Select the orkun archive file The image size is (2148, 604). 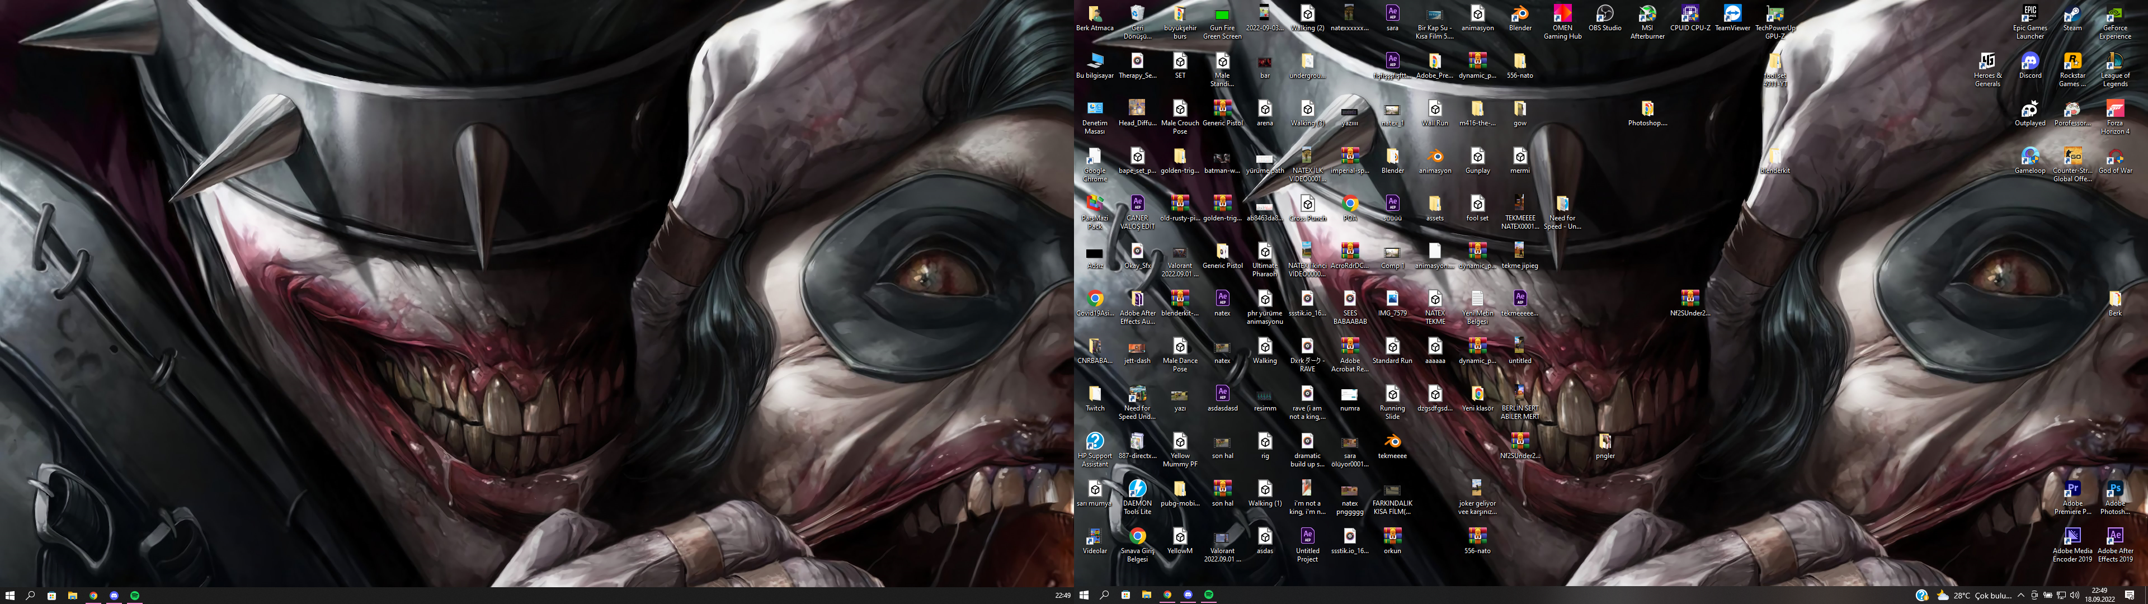coord(1392,541)
